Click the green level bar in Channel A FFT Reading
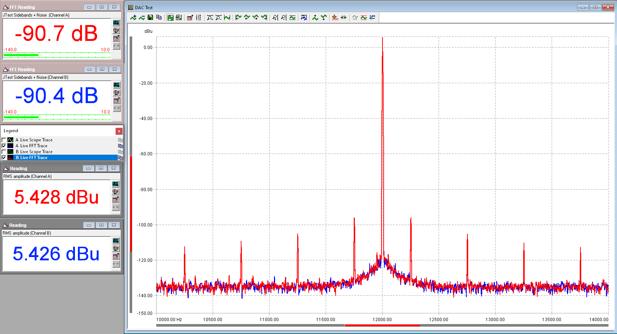Image resolution: width=617 pixels, height=334 pixels. coord(21,55)
